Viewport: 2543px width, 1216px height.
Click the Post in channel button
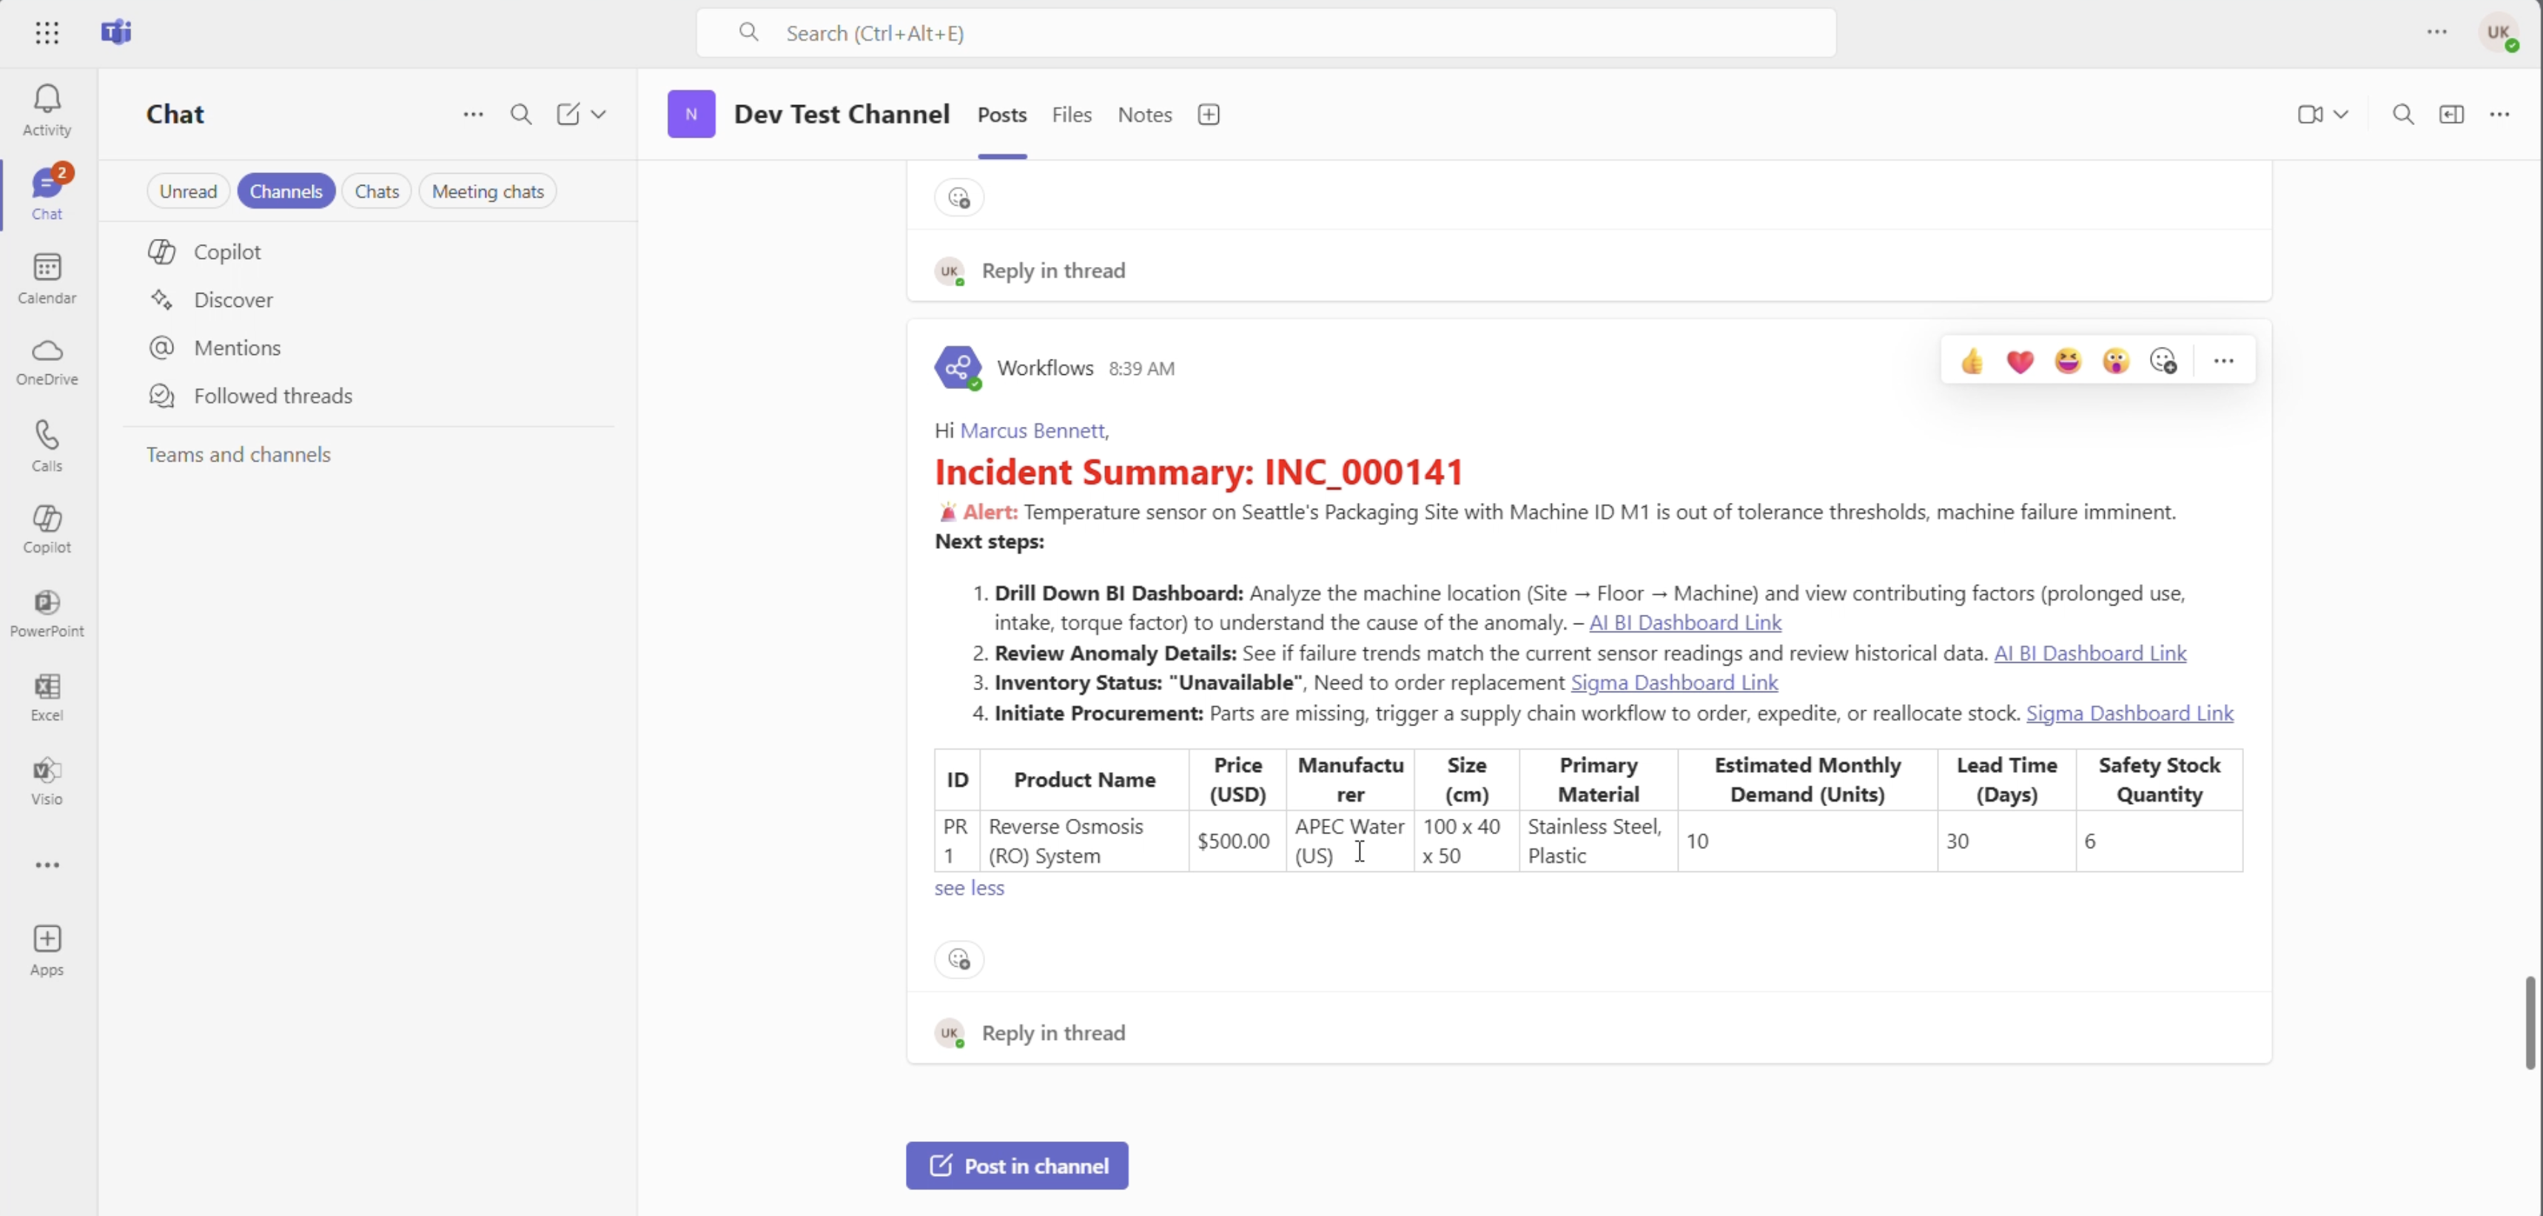point(1017,1166)
